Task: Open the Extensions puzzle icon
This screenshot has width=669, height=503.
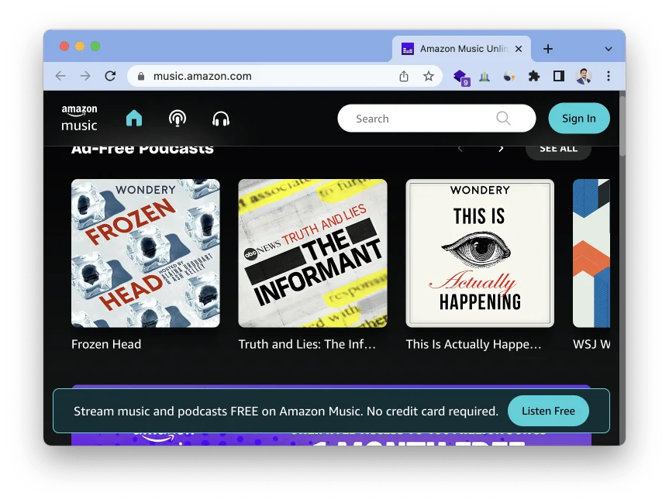Action: tap(534, 76)
